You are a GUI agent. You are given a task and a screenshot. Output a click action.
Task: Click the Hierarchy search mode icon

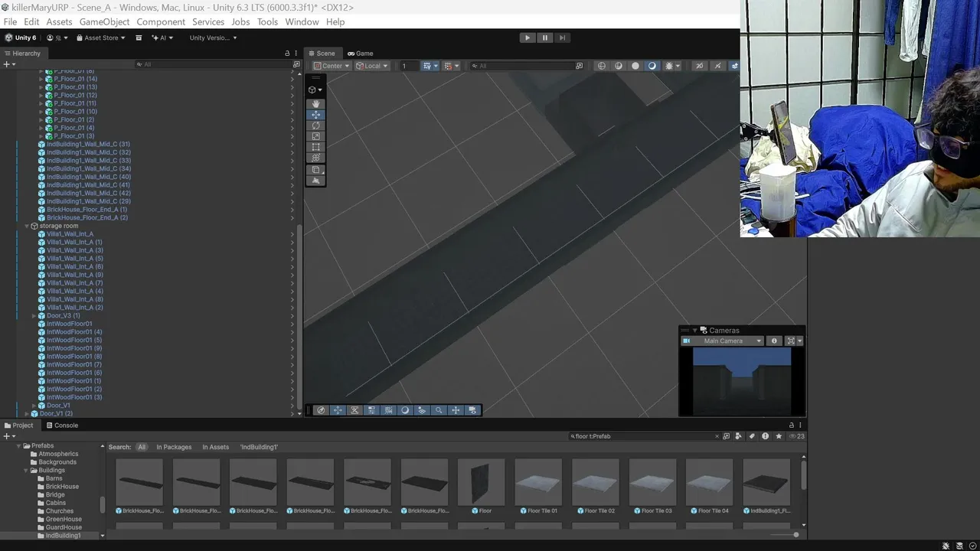coord(296,65)
